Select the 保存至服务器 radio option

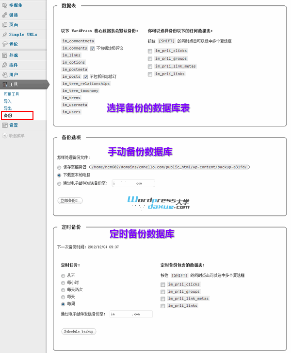[x=59, y=167]
